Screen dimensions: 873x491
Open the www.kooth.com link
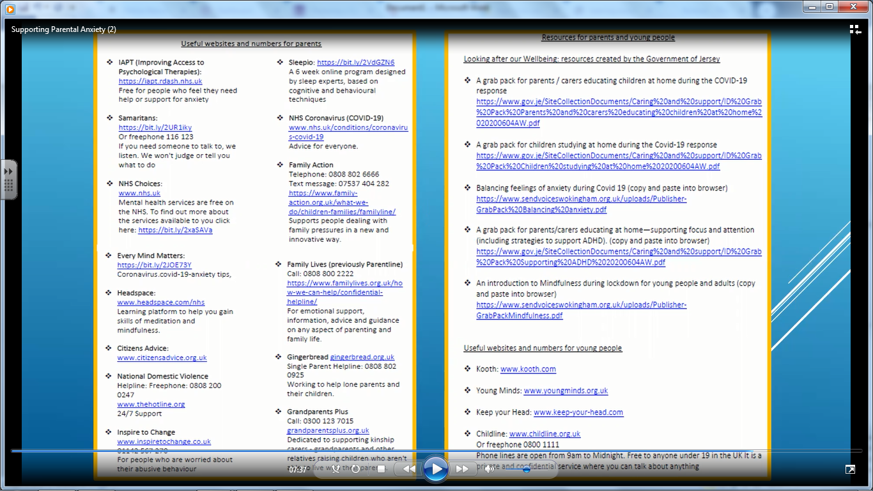(528, 369)
